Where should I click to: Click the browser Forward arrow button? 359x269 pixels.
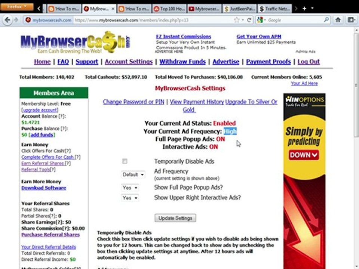tap(16, 20)
